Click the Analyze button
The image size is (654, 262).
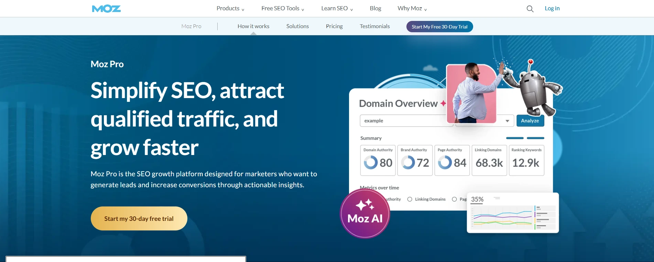tap(530, 121)
